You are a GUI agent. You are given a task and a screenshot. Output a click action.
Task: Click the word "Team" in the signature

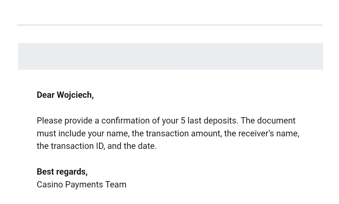(x=116, y=185)
